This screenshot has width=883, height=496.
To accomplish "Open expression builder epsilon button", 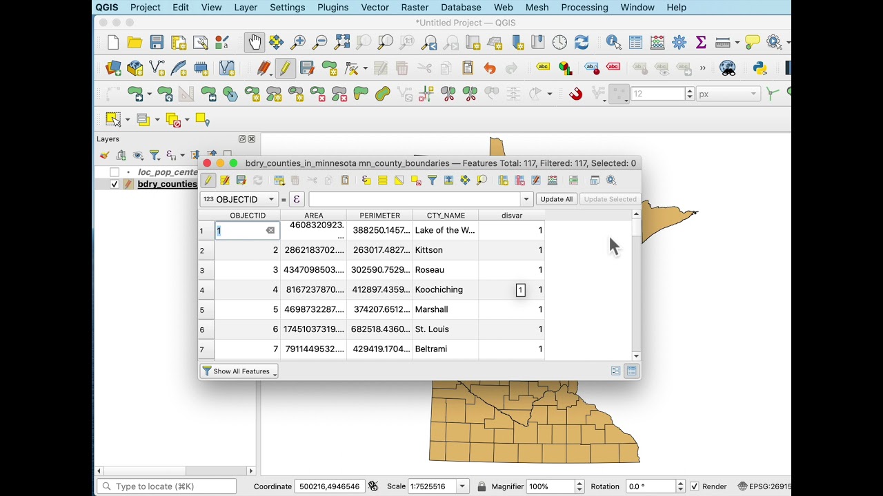I will pos(297,199).
